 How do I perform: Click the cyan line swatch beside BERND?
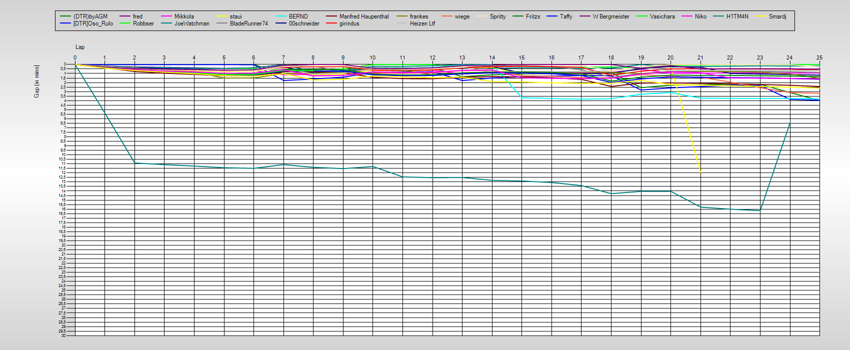coord(279,16)
